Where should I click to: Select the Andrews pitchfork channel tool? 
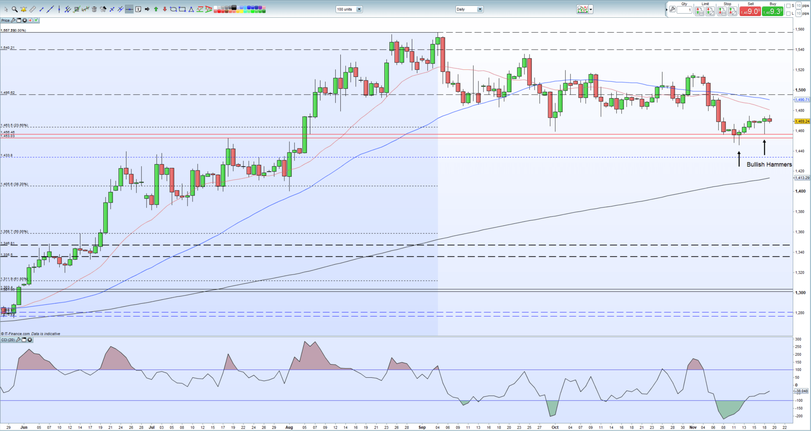(68, 9)
